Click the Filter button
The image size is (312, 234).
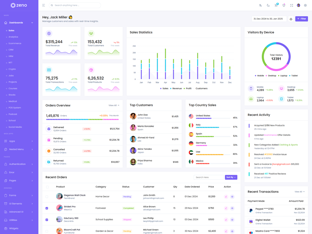tap(301, 19)
